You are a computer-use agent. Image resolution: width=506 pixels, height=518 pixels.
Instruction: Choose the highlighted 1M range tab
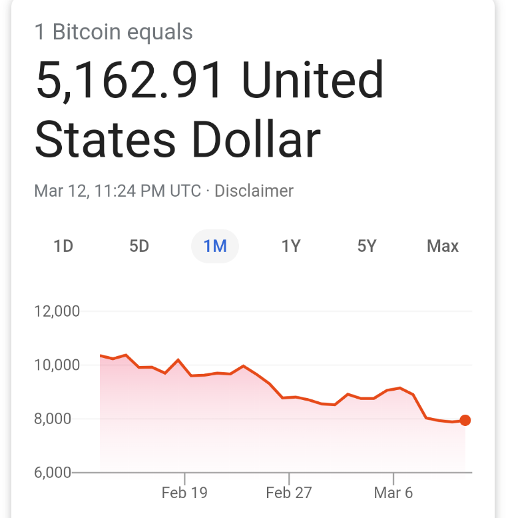pyautogui.click(x=215, y=247)
